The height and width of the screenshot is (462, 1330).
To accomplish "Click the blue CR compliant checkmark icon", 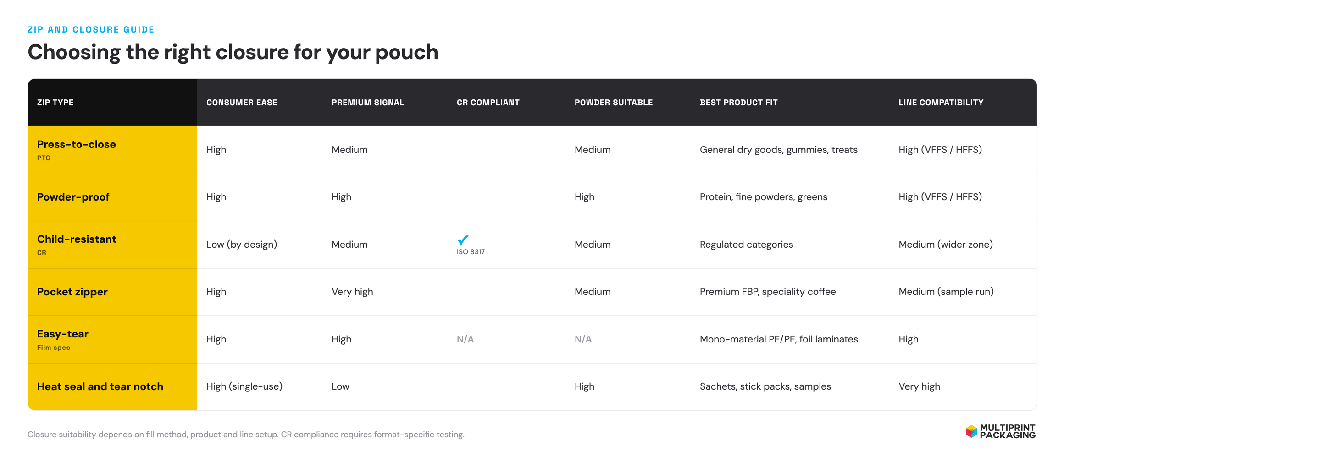I will tap(463, 240).
